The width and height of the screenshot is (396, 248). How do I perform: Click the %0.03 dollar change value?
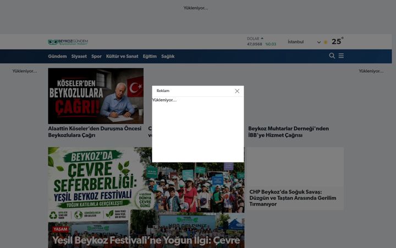[x=271, y=44]
